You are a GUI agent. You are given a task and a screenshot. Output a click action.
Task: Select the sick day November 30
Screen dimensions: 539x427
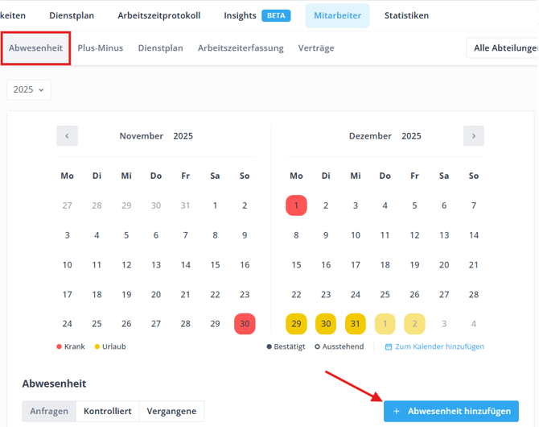coord(245,324)
